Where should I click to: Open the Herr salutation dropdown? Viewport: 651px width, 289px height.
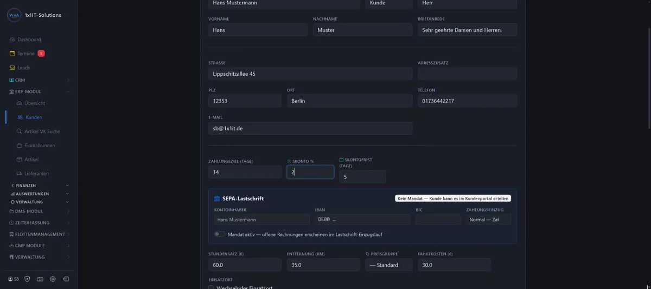click(467, 4)
